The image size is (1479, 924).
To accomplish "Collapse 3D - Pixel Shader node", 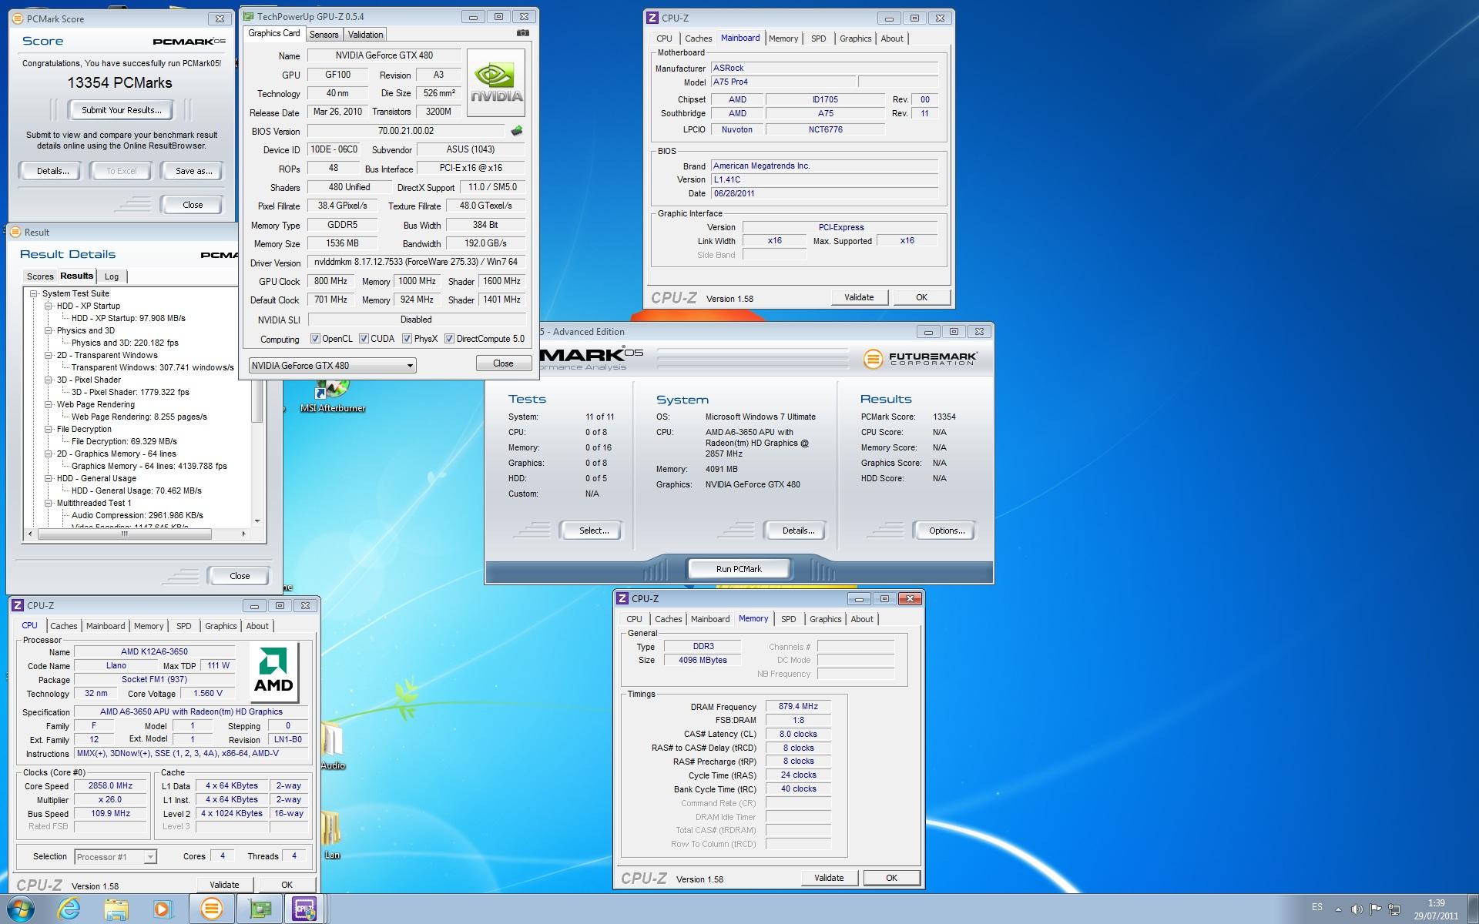I will pyautogui.click(x=49, y=380).
